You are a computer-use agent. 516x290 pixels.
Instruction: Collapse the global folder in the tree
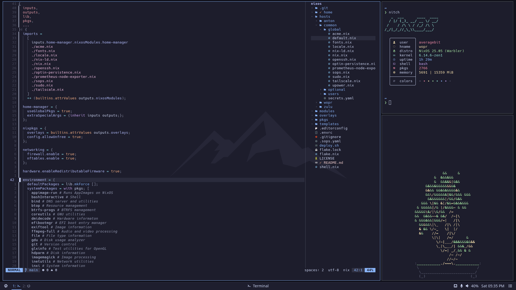tap(334, 30)
